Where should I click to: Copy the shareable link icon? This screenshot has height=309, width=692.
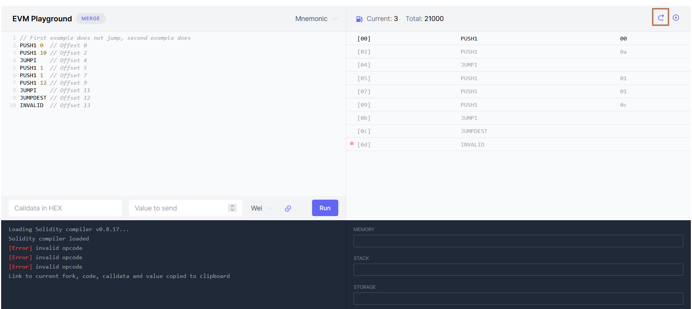click(x=288, y=209)
